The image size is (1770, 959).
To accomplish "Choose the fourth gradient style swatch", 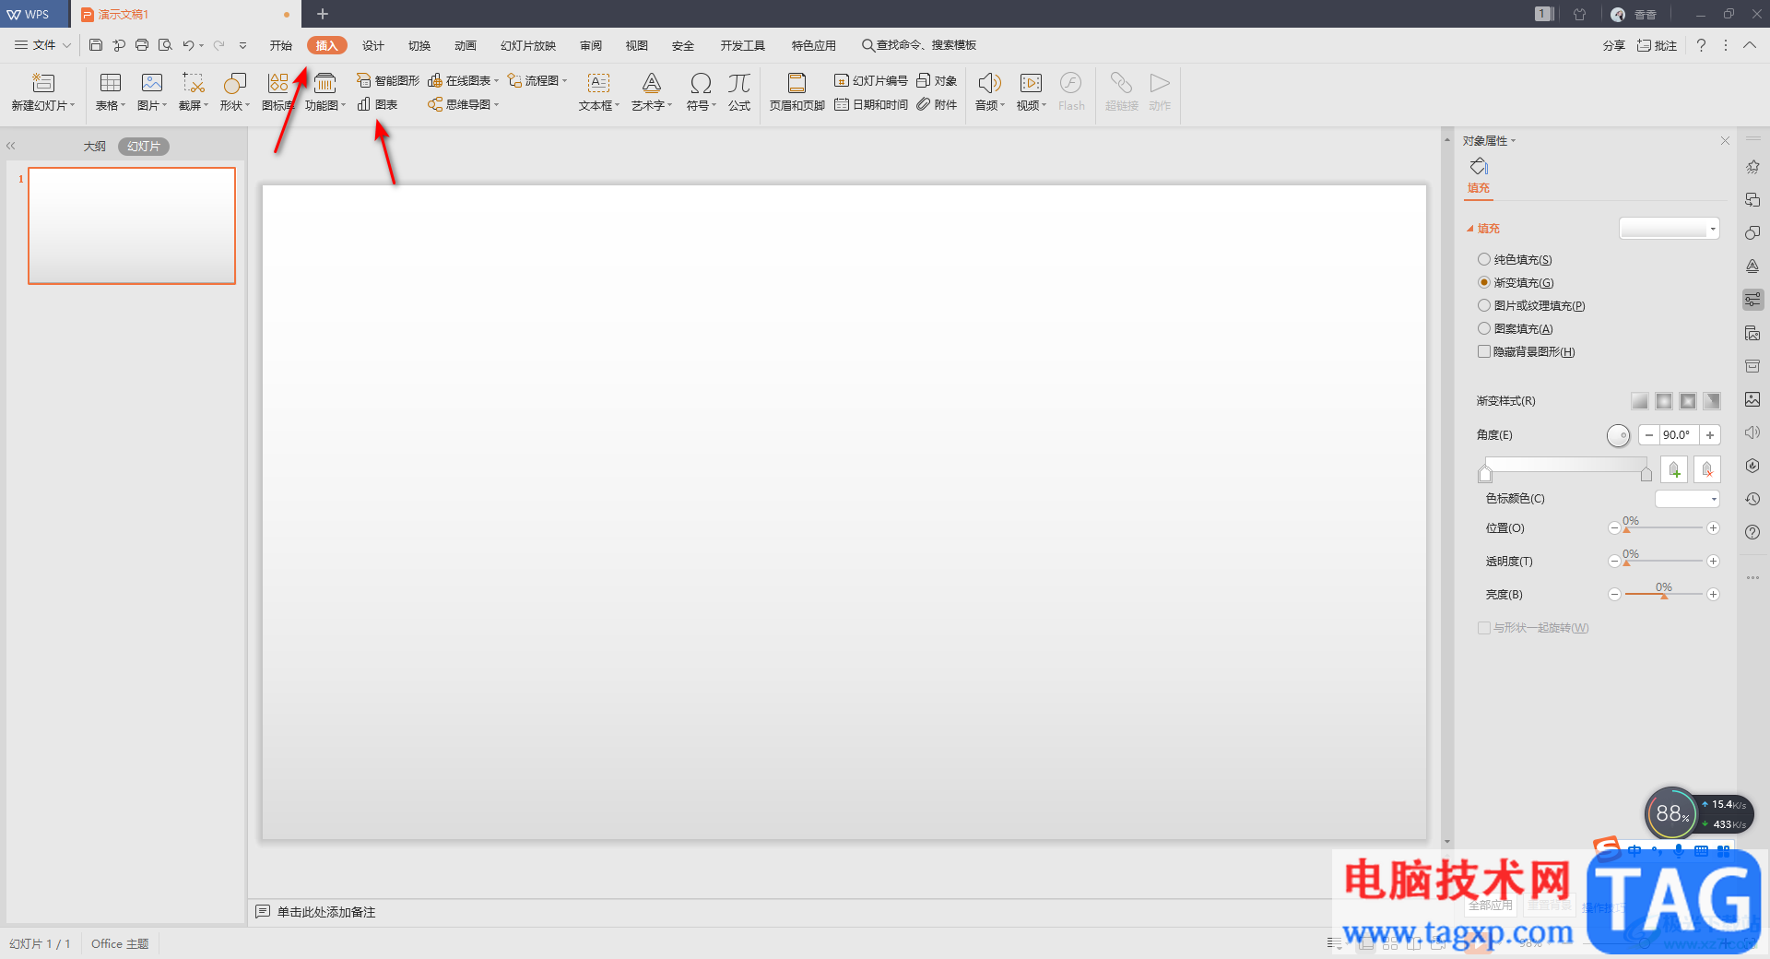I will (1712, 401).
